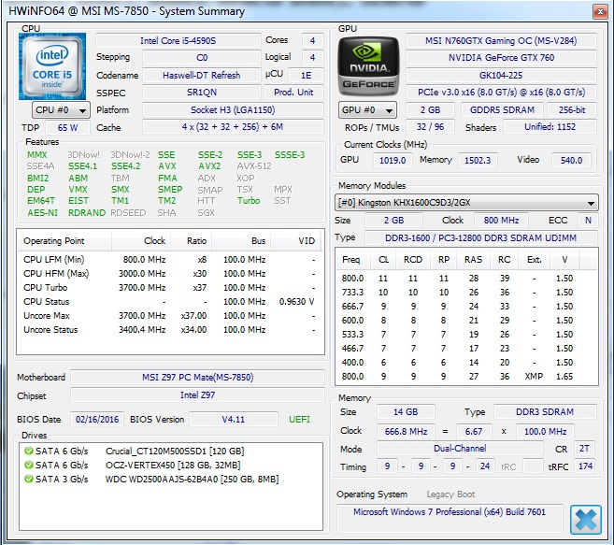Viewport: 614px width, 545px height.
Task: Click the green UEFI label
Action: [x=300, y=420]
